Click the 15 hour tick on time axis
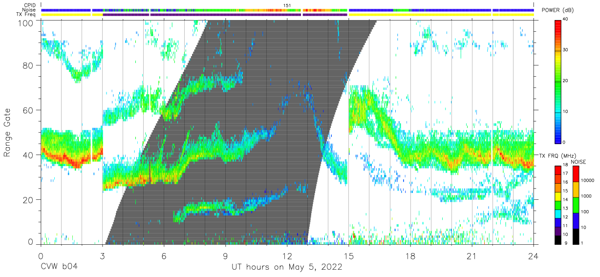 349,256
